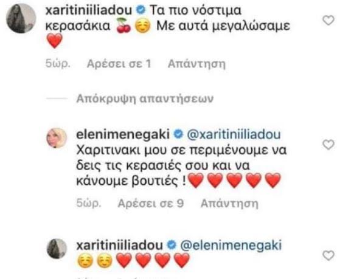Click the verified badge next to top xaritiniiliadou

pos(141,10)
